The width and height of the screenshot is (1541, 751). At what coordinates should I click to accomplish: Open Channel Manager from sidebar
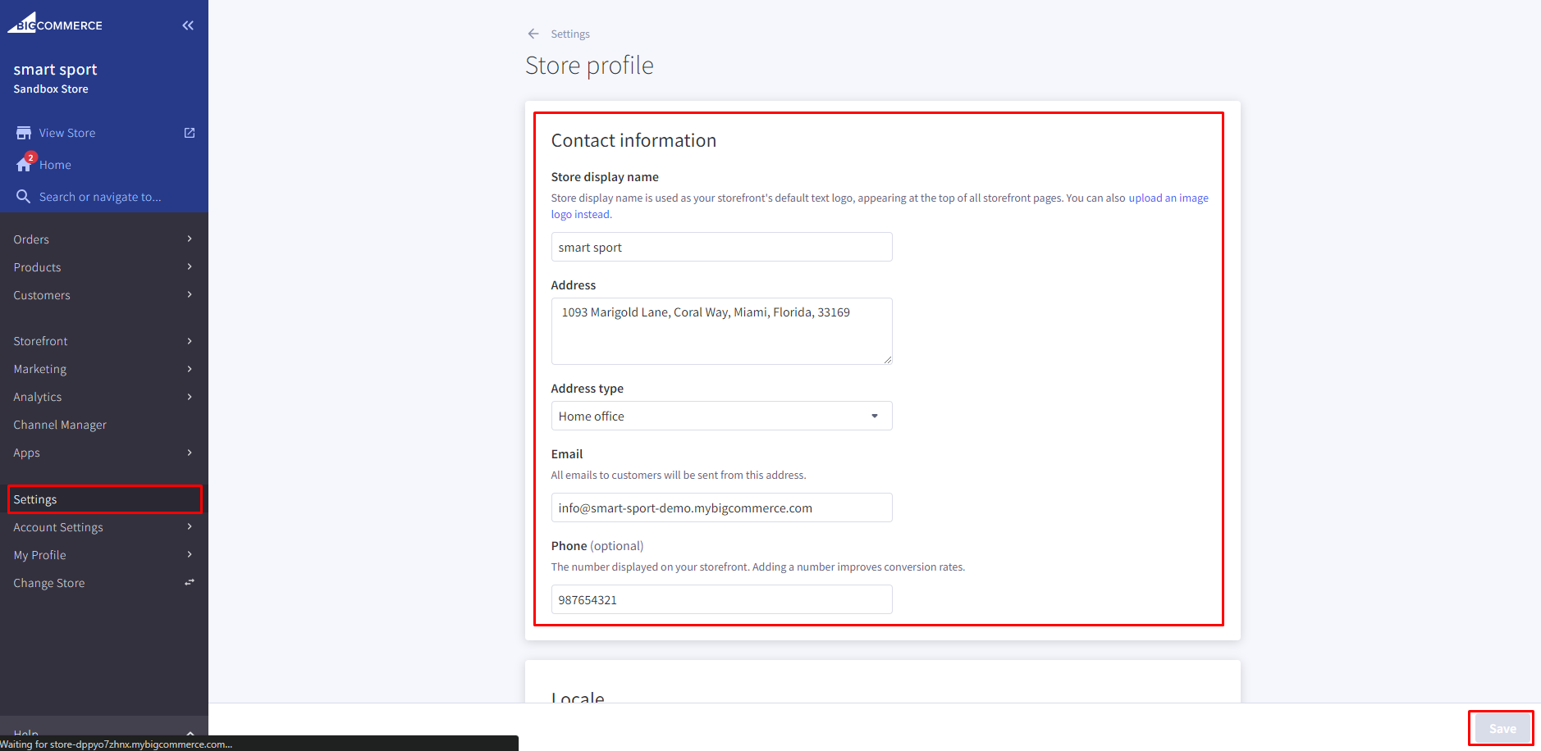coord(60,425)
